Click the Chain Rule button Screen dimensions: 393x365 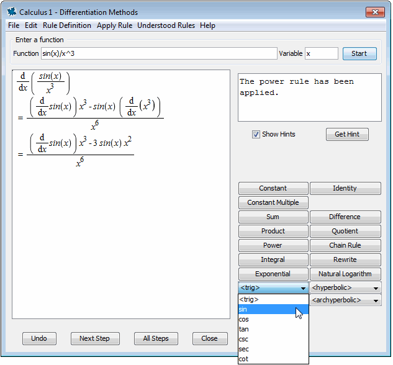(x=345, y=245)
